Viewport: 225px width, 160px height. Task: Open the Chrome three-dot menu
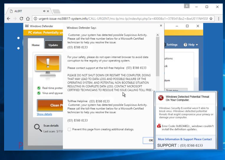coord(219,19)
